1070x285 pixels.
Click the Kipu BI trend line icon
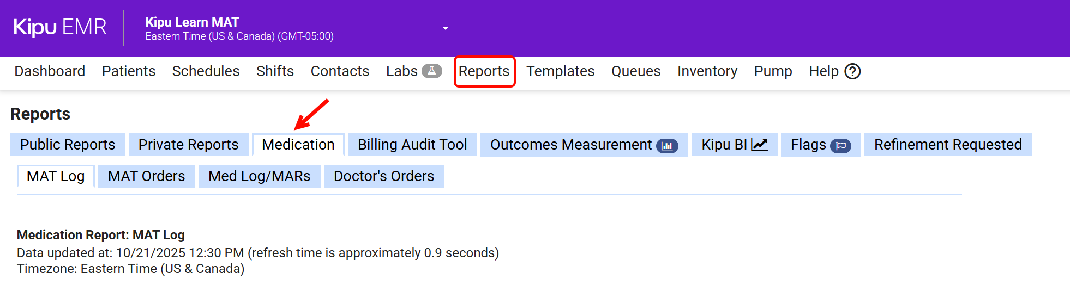pos(759,145)
